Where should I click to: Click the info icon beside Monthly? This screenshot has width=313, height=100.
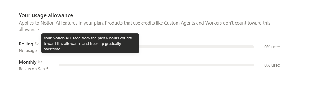(40, 62)
